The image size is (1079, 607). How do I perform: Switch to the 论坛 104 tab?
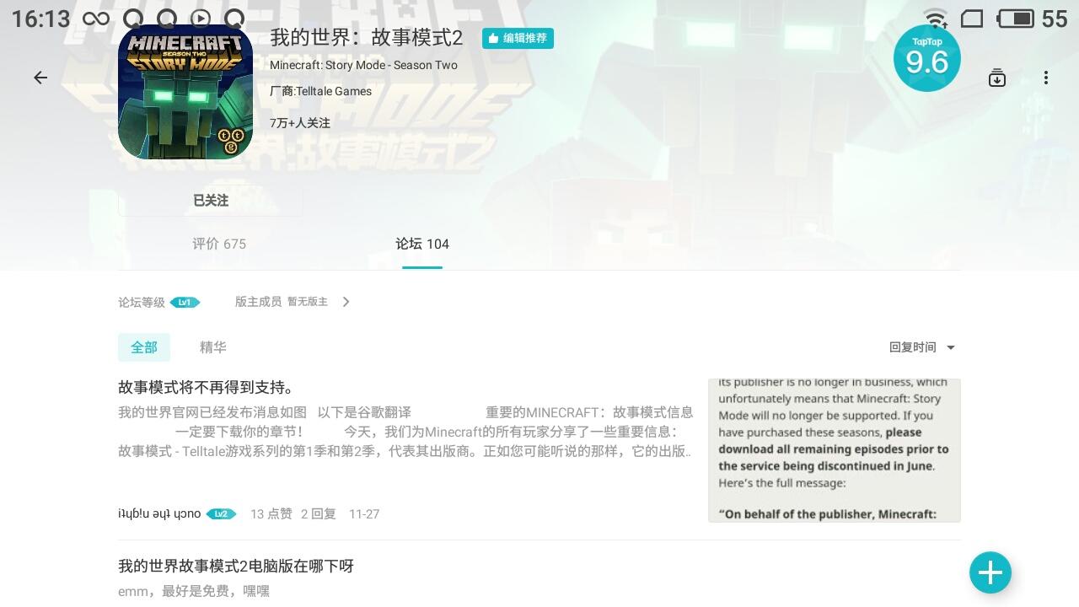point(422,244)
